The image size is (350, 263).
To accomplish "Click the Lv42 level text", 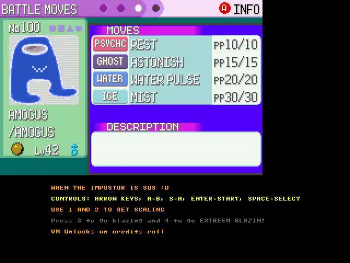I will coord(47,150).
